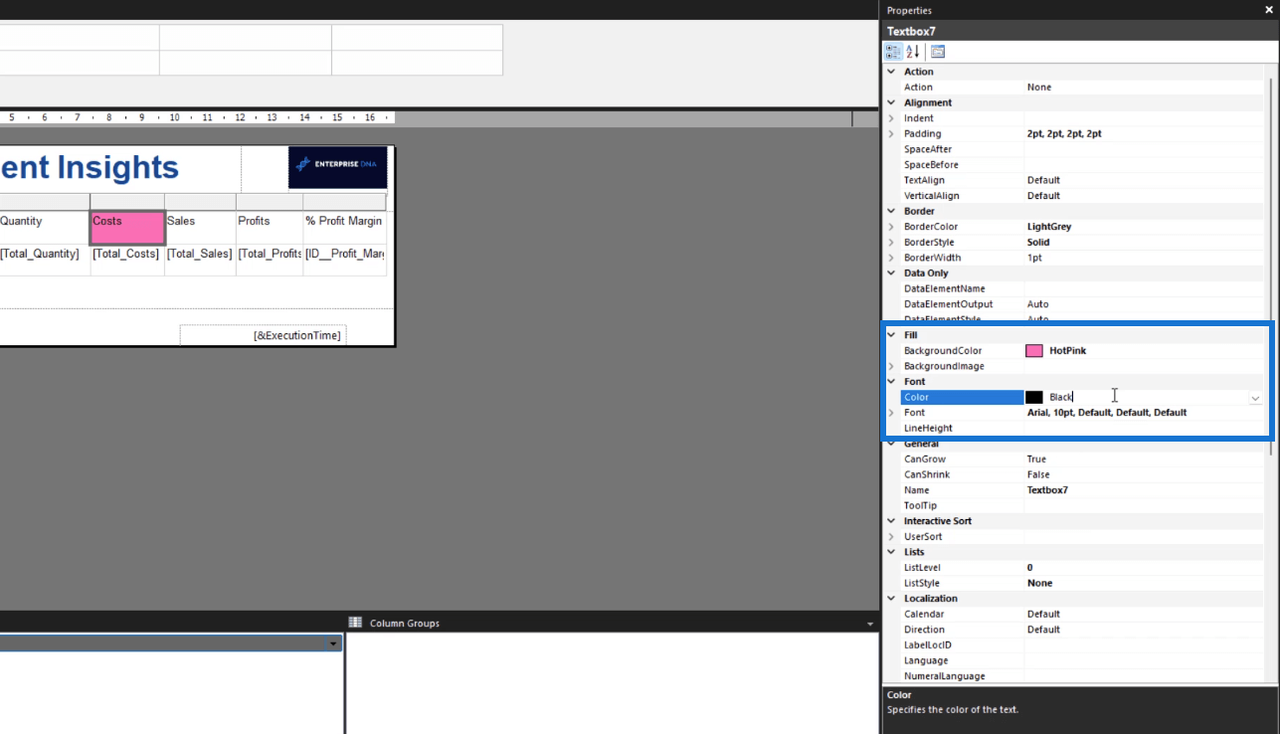Collapse the Localization category
The image size is (1280, 734).
891,599
